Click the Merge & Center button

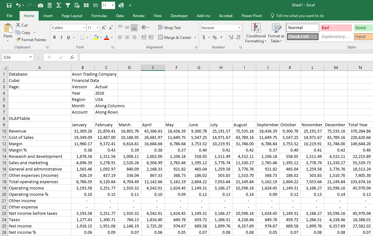pos(174,37)
